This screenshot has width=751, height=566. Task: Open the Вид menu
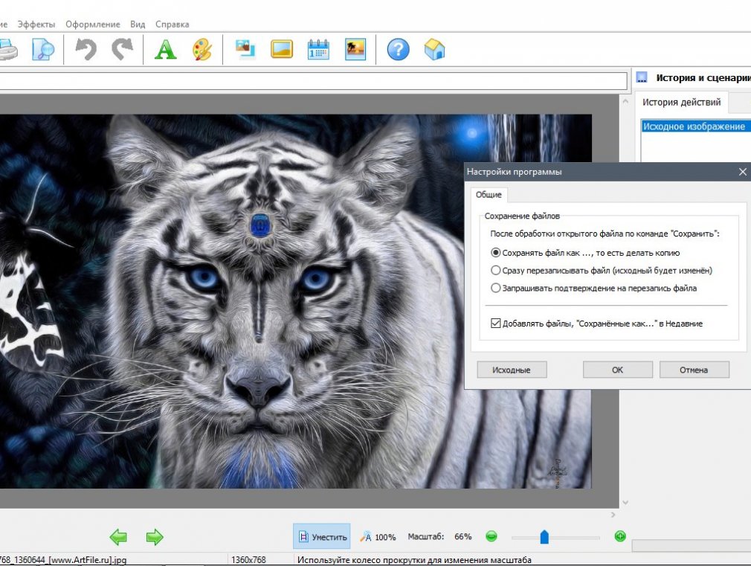[x=138, y=24]
